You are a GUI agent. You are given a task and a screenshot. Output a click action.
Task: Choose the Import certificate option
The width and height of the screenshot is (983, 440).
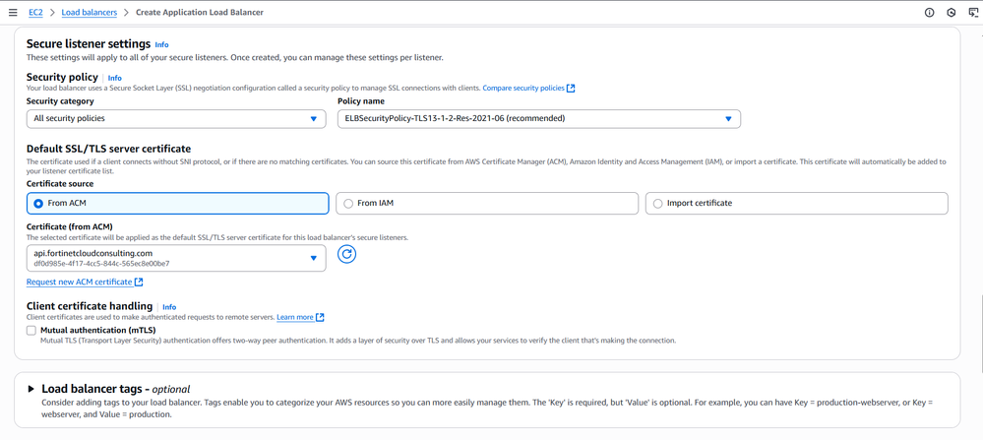[657, 204]
